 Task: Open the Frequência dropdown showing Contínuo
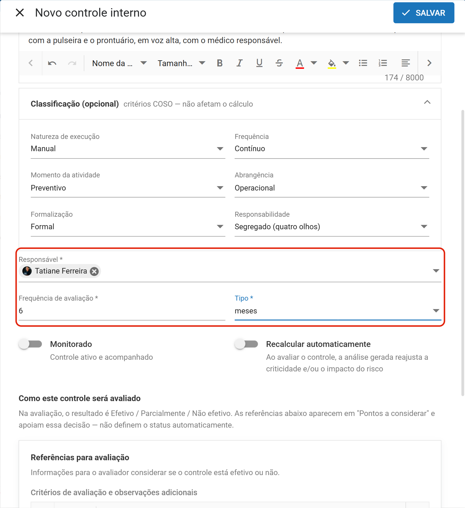click(x=332, y=149)
